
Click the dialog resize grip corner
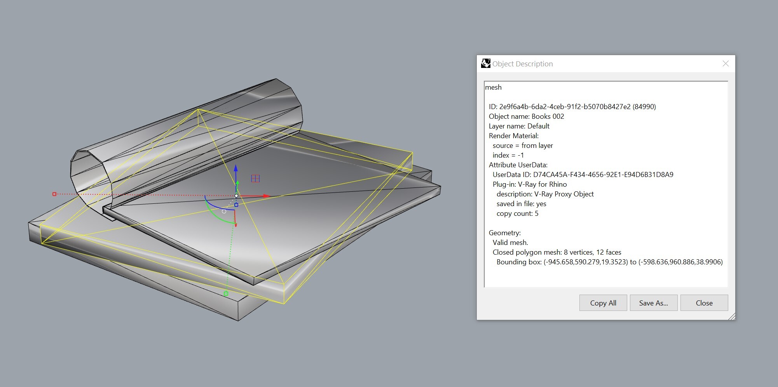pos(732,316)
